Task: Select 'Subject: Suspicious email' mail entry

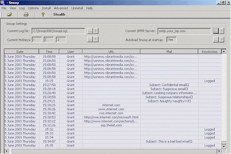Action: point(169,89)
